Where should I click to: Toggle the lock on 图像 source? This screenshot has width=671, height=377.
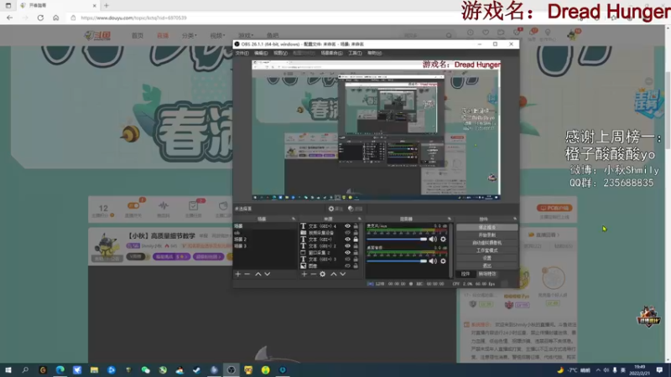356,266
